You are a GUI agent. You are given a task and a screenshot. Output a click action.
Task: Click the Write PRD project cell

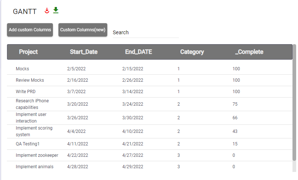coord(26,92)
